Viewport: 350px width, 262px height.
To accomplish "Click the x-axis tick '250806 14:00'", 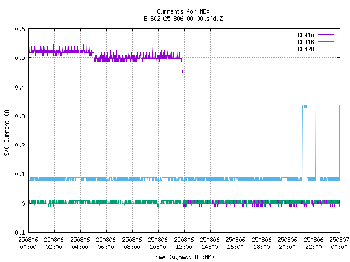I will 209,243.
